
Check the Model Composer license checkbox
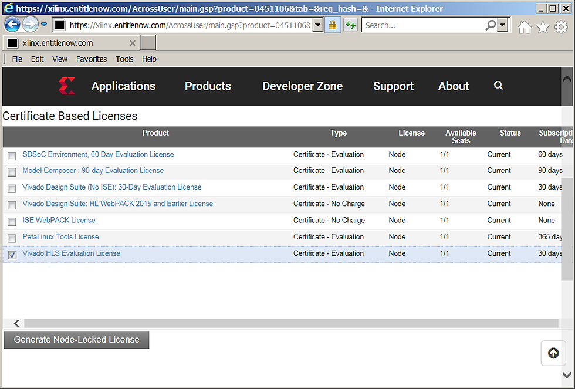pyautogui.click(x=12, y=172)
